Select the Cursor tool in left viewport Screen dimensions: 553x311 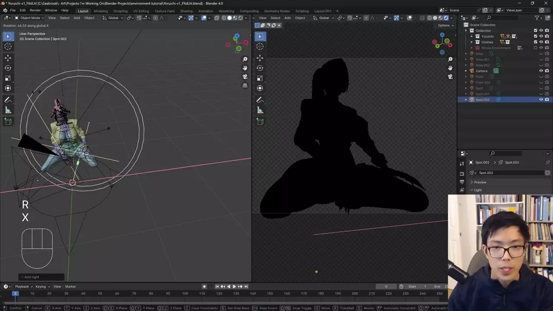[x=8, y=47]
